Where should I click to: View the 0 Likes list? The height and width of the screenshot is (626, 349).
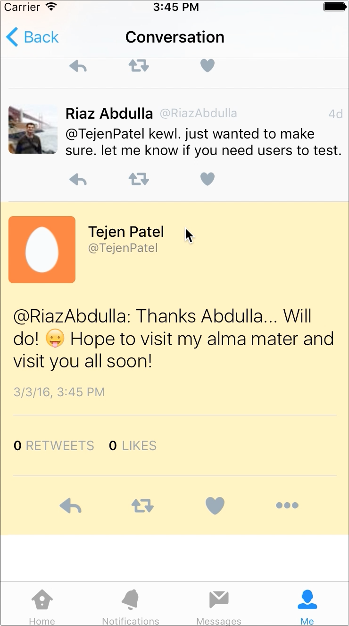133,445
